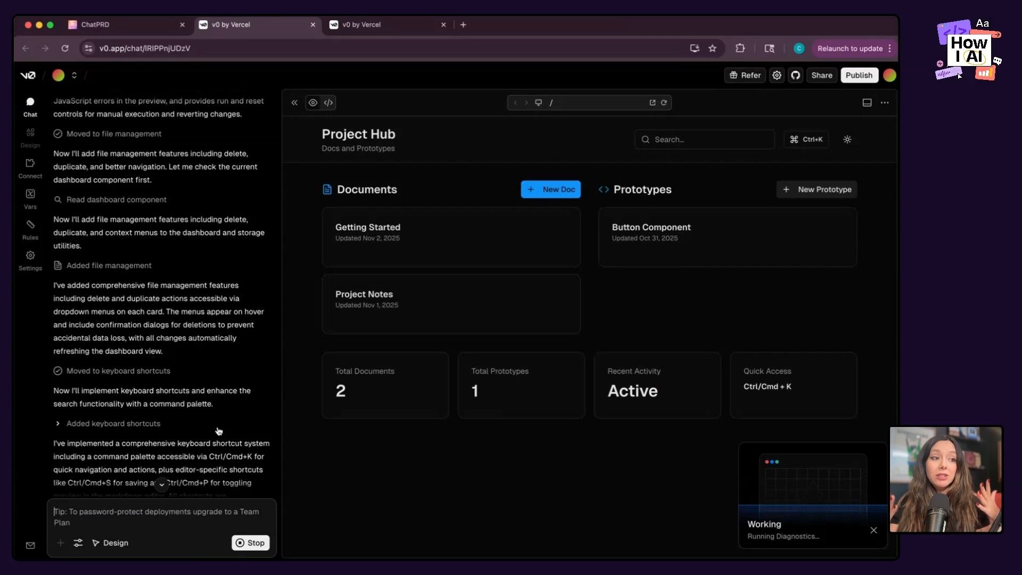Open the Rules panel in the sidebar
The width and height of the screenshot is (1022, 575).
(30, 230)
